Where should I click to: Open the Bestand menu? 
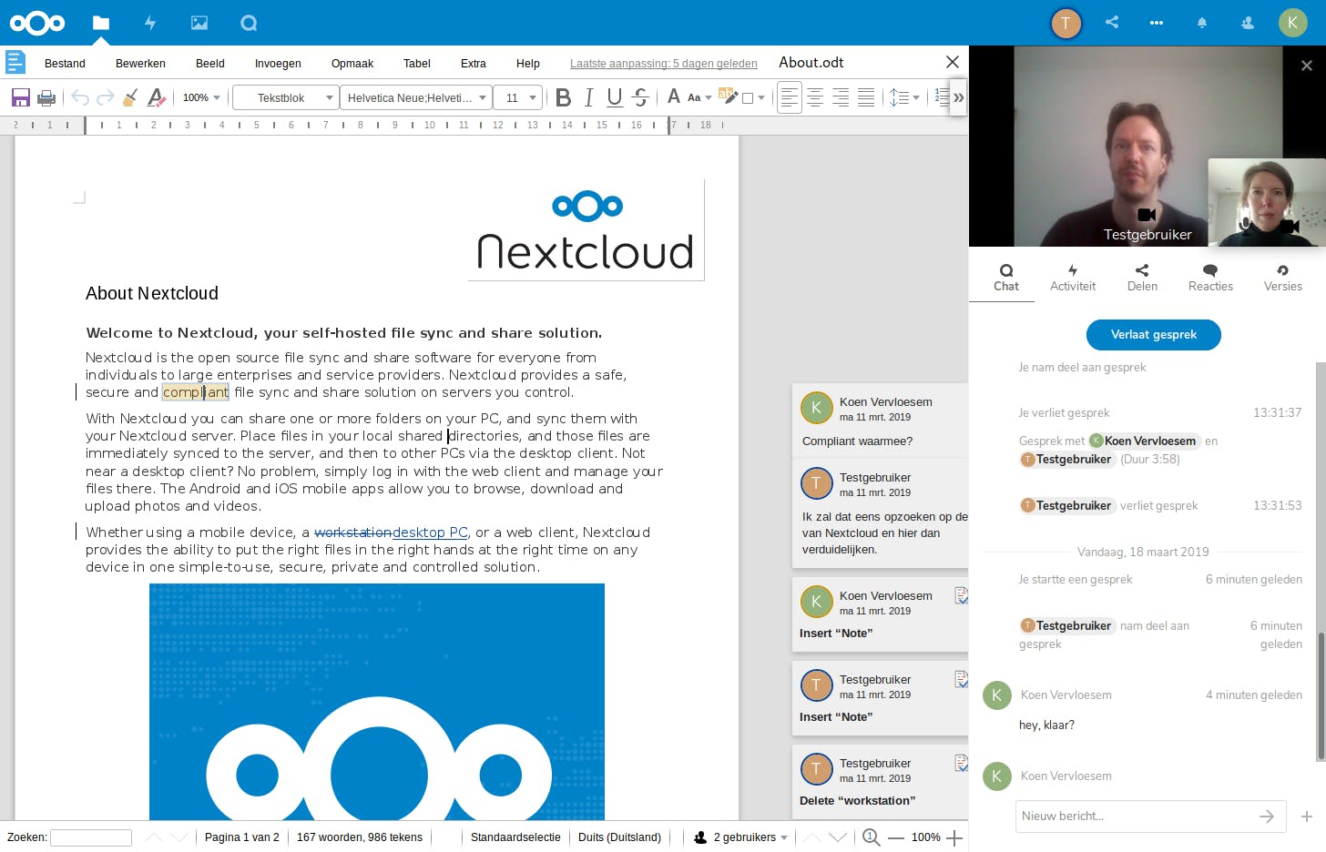point(65,64)
